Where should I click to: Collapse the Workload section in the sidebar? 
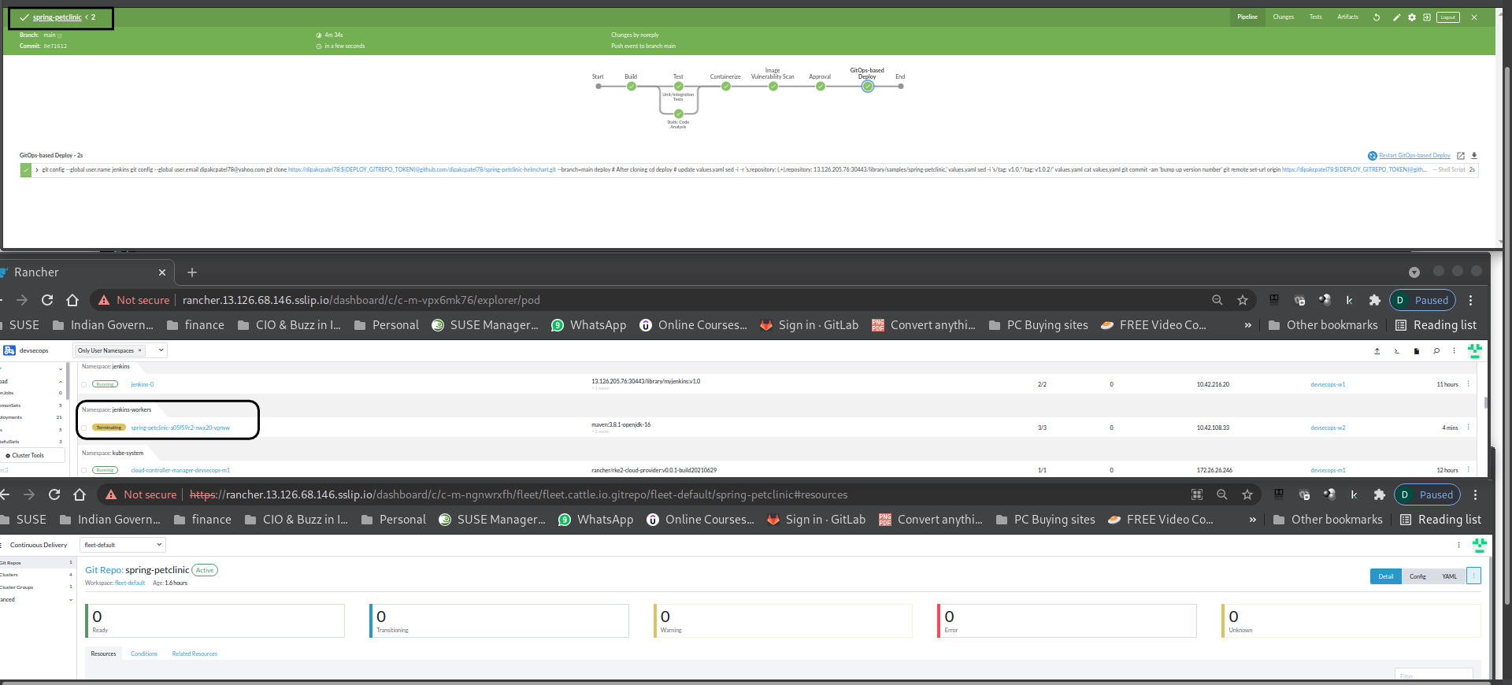point(61,382)
